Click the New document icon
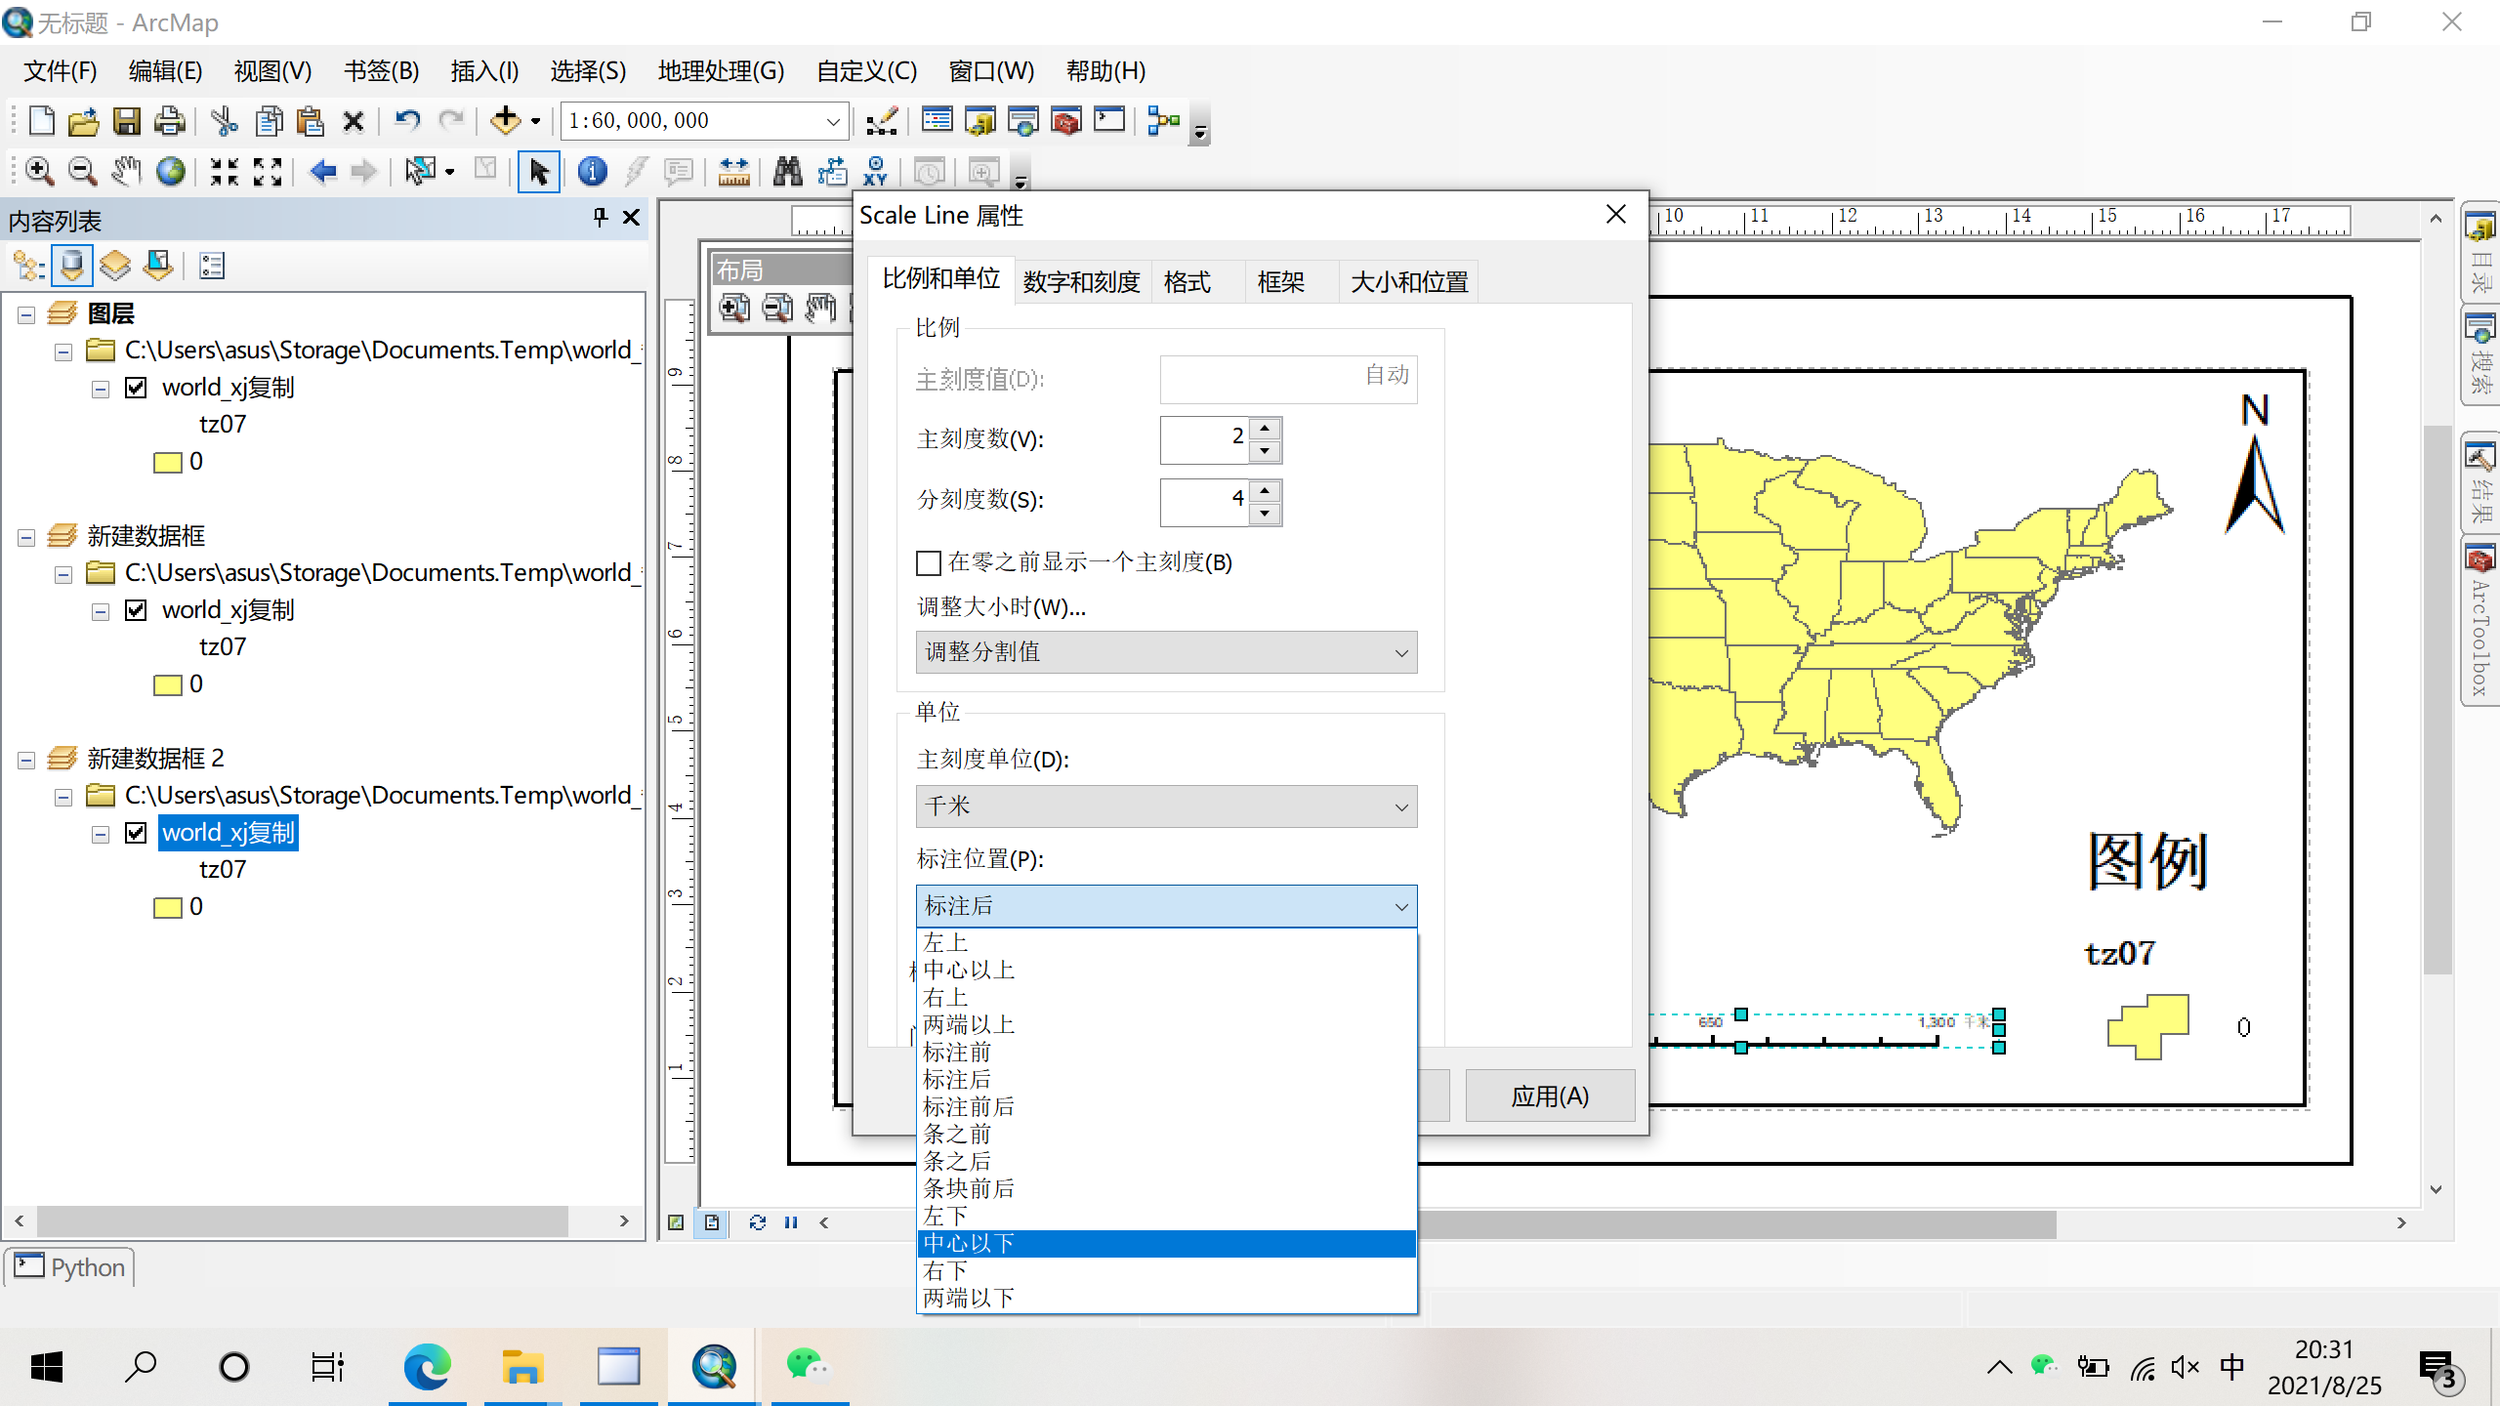Viewport: 2500px width, 1406px height. (x=41, y=121)
